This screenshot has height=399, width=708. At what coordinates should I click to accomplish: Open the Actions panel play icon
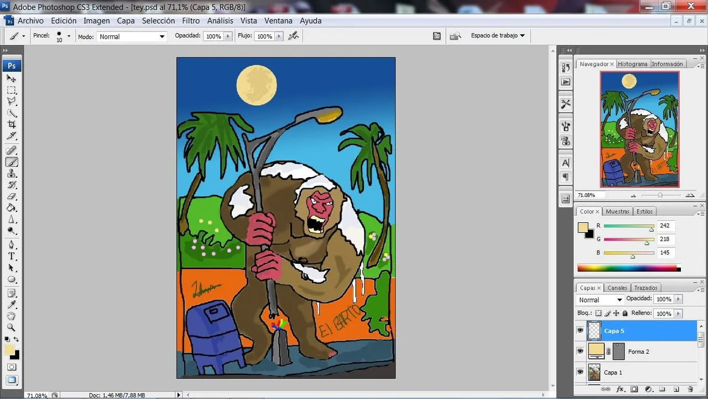point(565,82)
